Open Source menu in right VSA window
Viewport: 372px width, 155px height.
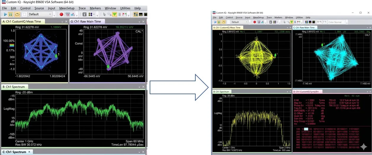[x=239, y=17]
